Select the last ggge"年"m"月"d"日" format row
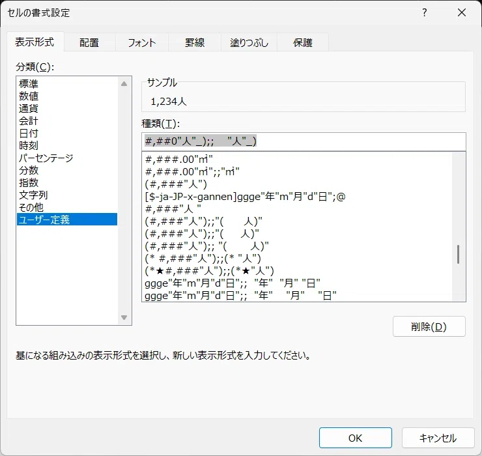This screenshot has height=456, width=482. tap(298, 296)
